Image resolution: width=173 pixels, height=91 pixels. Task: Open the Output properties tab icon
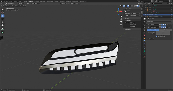[x=144, y=28]
